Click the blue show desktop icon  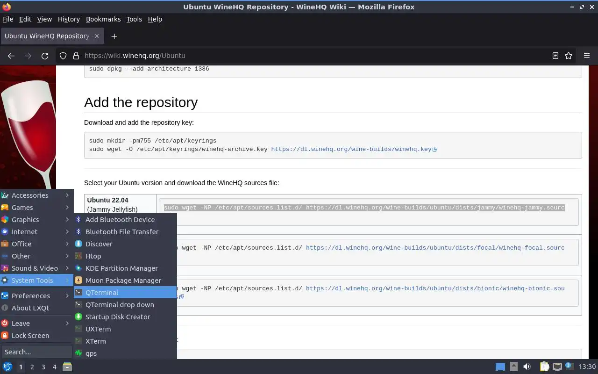click(x=500, y=367)
